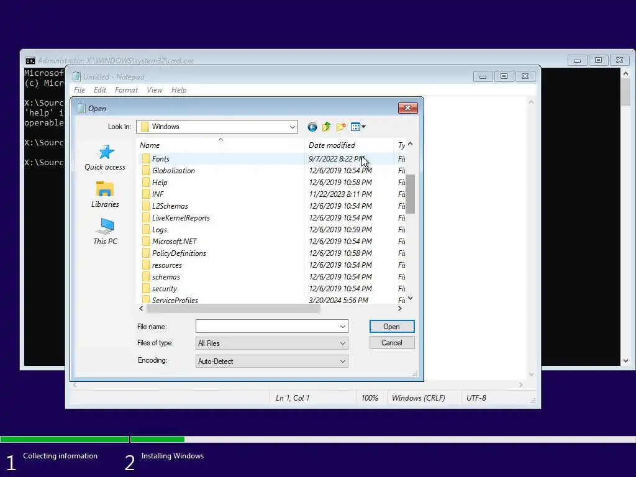Image resolution: width=636 pixels, height=477 pixels.
Task: Open Notepad View menu
Action: click(155, 90)
